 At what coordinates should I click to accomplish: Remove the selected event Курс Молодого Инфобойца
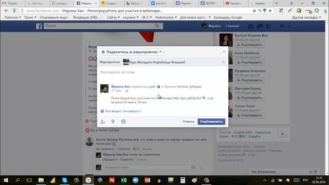point(224,62)
